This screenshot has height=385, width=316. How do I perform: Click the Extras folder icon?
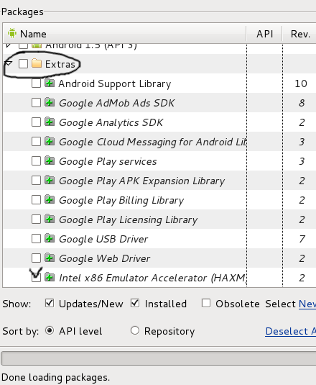37,63
